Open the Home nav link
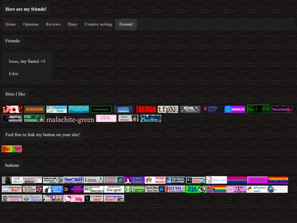This screenshot has height=223, width=297. (x=10, y=24)
